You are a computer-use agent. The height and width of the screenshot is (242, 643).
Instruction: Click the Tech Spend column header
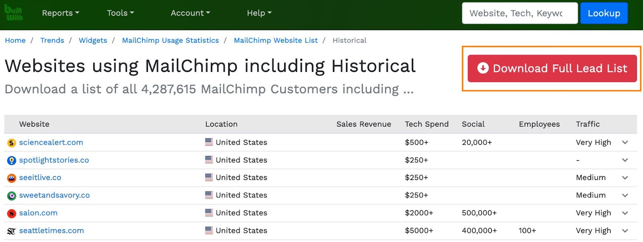tap(427, 124)
